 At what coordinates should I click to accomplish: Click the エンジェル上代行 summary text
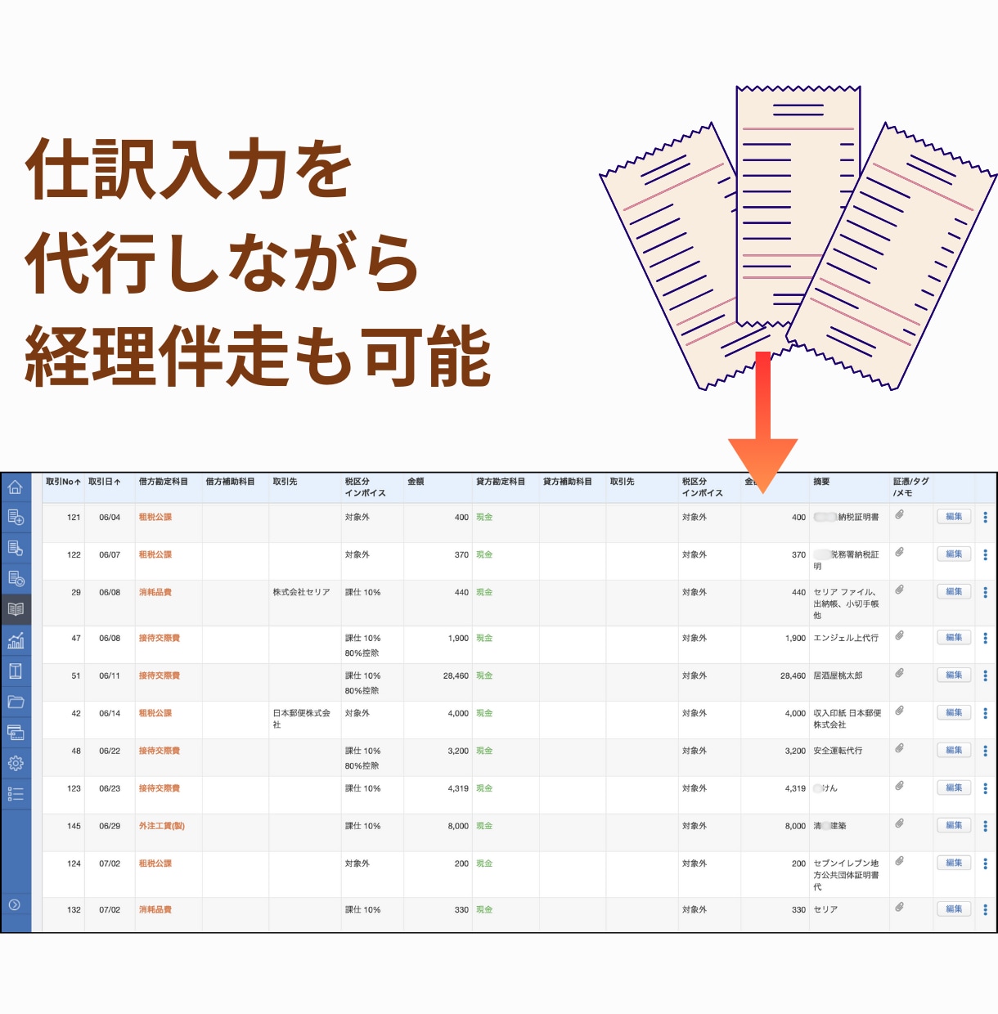point(846,639)
